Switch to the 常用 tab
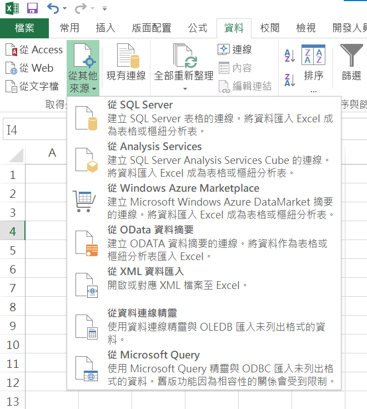 [x=69, y=28]
